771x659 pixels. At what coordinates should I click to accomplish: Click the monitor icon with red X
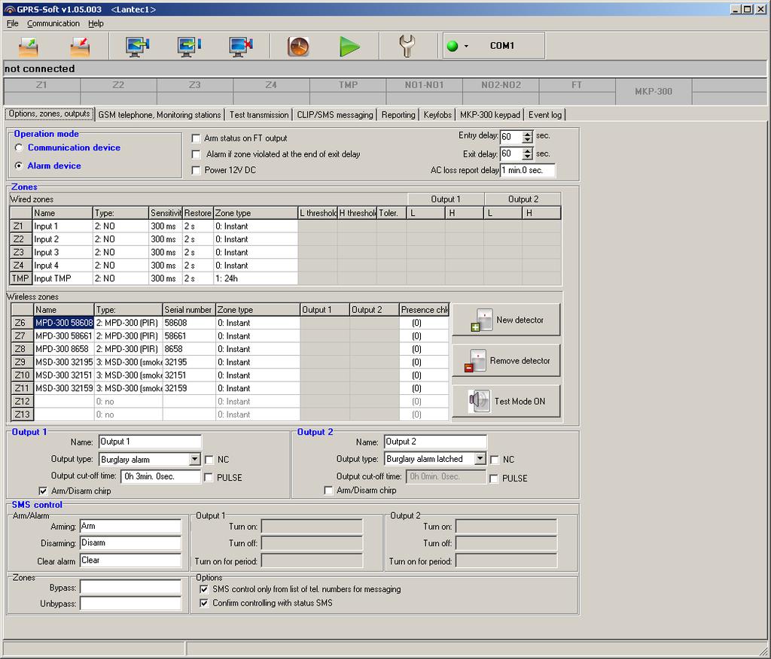241,46
